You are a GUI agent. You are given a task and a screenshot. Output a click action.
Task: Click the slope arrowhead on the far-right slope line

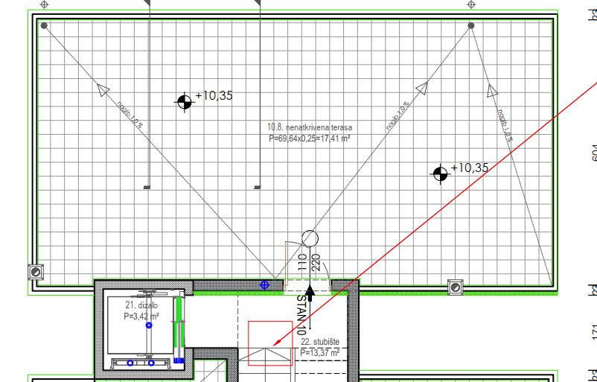tap(492, 91)
